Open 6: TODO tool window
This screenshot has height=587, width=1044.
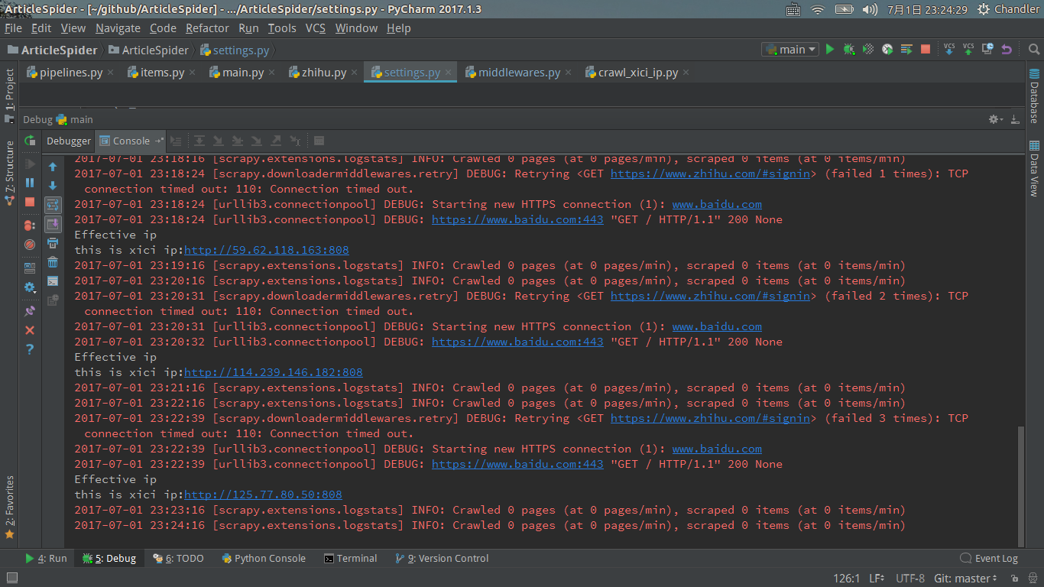[178, 559]
